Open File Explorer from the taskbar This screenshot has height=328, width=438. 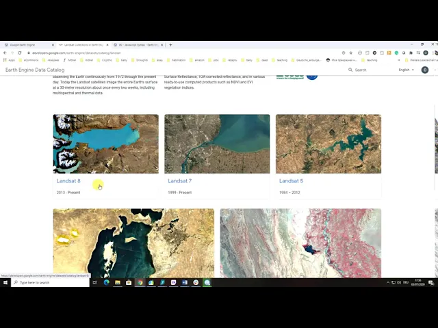[118, 282]
